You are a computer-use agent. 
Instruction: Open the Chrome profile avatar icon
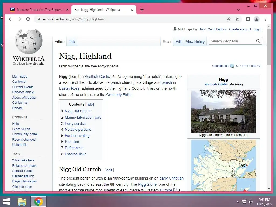257,19
